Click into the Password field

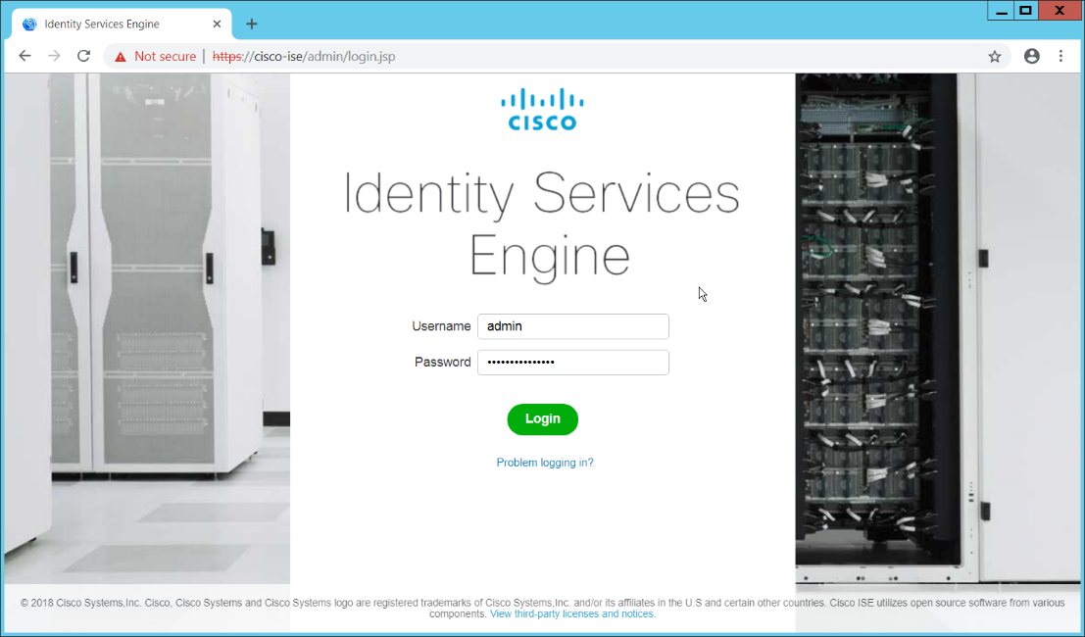[x=572, y=363]
